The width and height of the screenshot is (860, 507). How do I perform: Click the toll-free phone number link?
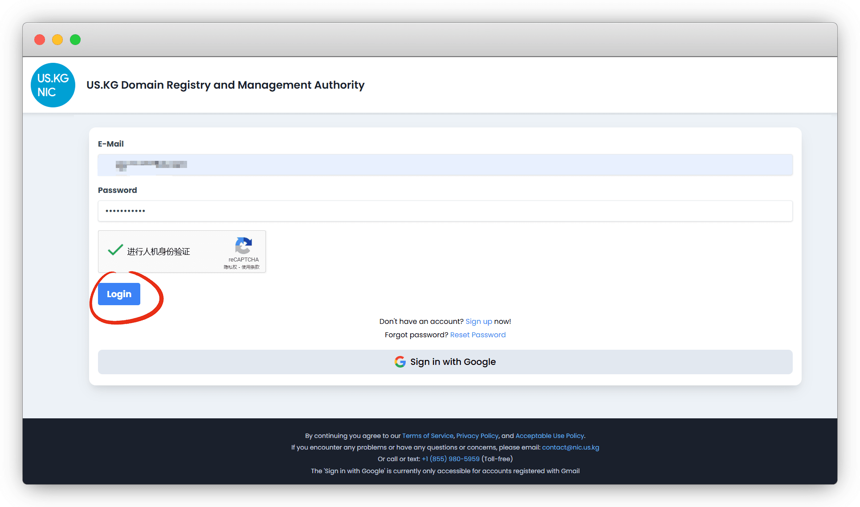[451, 459]
